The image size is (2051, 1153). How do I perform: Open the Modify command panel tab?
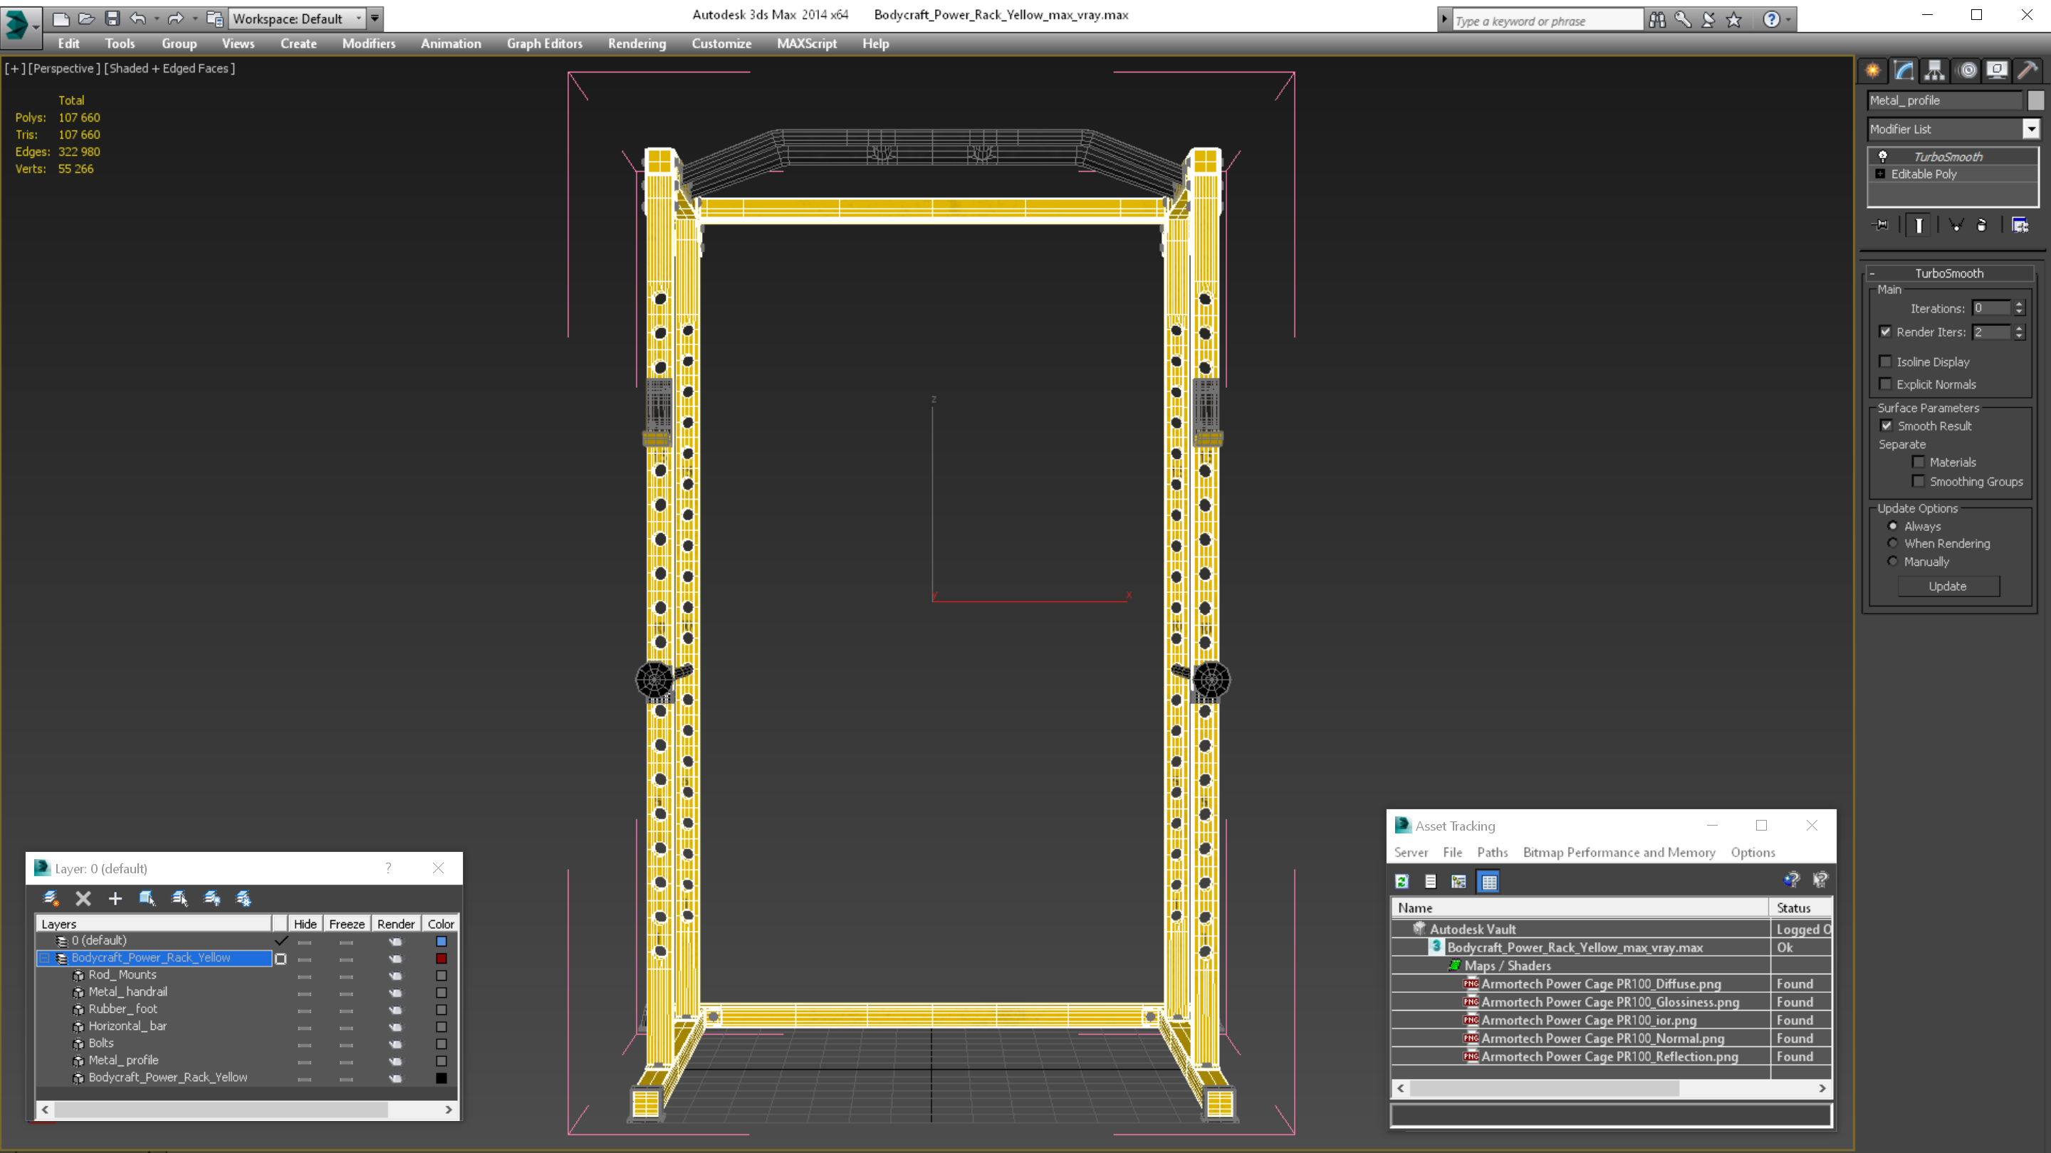1904,71
